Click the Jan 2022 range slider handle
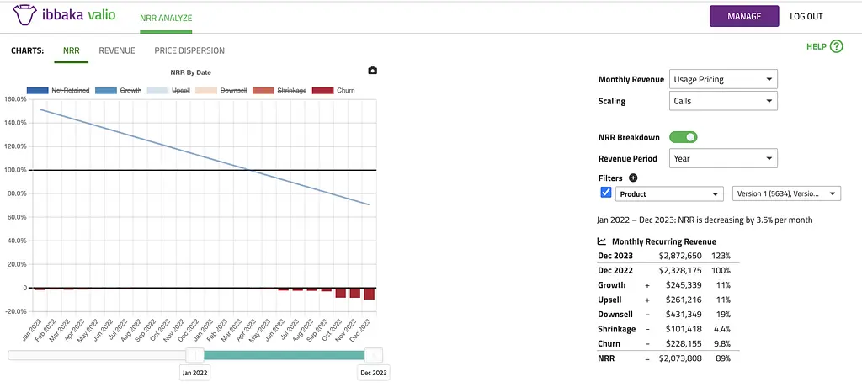This screenshot has height=387, width=862. click(x=194, y=355)
